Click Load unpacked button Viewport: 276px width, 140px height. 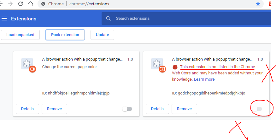coord(20,35)
